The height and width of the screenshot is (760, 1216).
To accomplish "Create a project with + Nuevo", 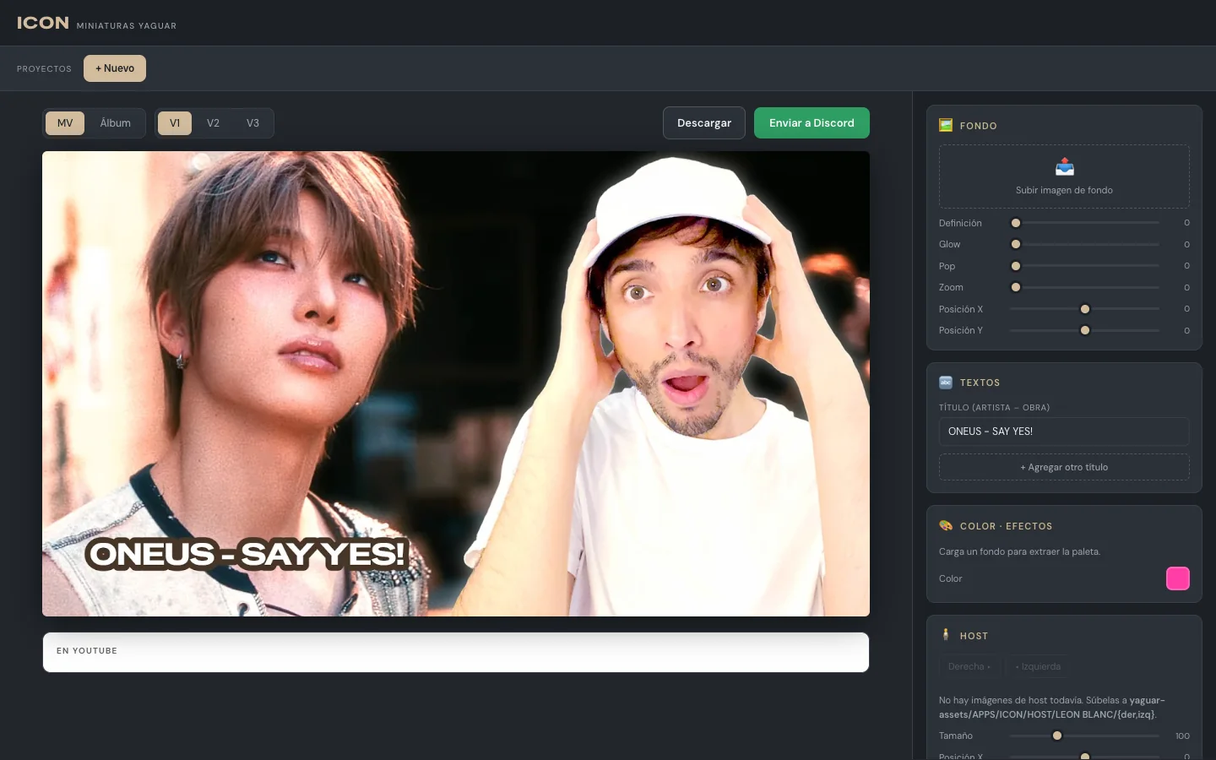I will 115,68.
